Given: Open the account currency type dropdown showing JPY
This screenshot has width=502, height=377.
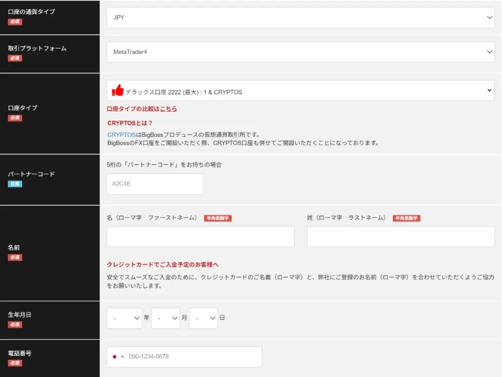Looking at the screenshot, I should tap(301, 18).
